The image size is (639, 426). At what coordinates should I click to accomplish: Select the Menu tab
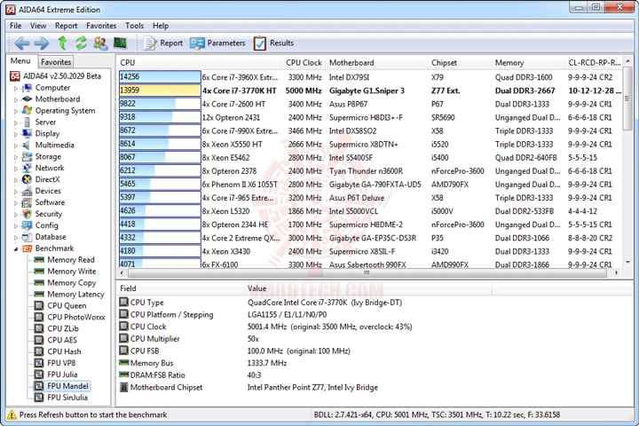coord(20,61)
